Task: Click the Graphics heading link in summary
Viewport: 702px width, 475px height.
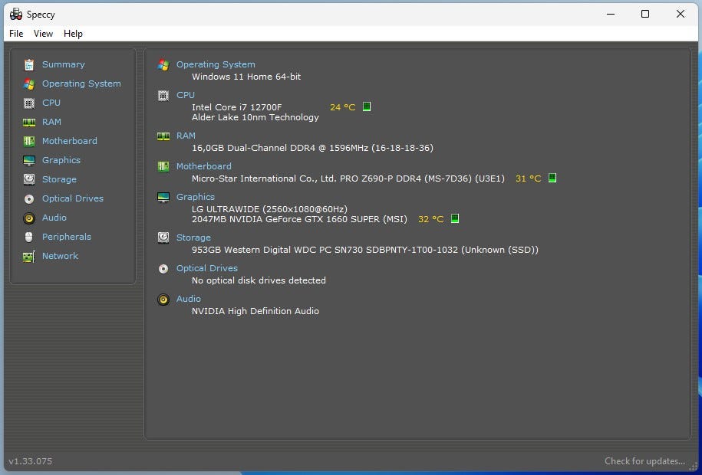Action: pos(195,197)
